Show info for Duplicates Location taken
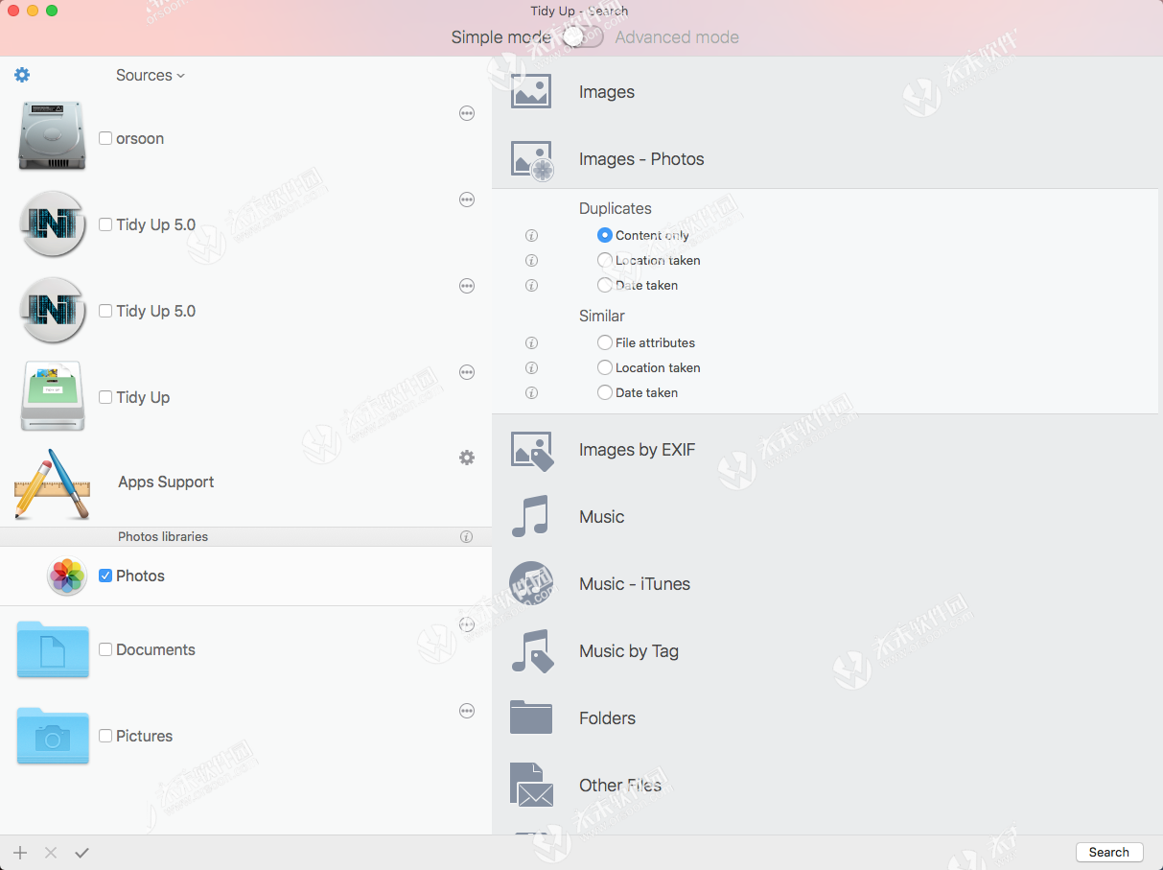The width and height of the screenshot is (1163, 870). pos(531,261)
